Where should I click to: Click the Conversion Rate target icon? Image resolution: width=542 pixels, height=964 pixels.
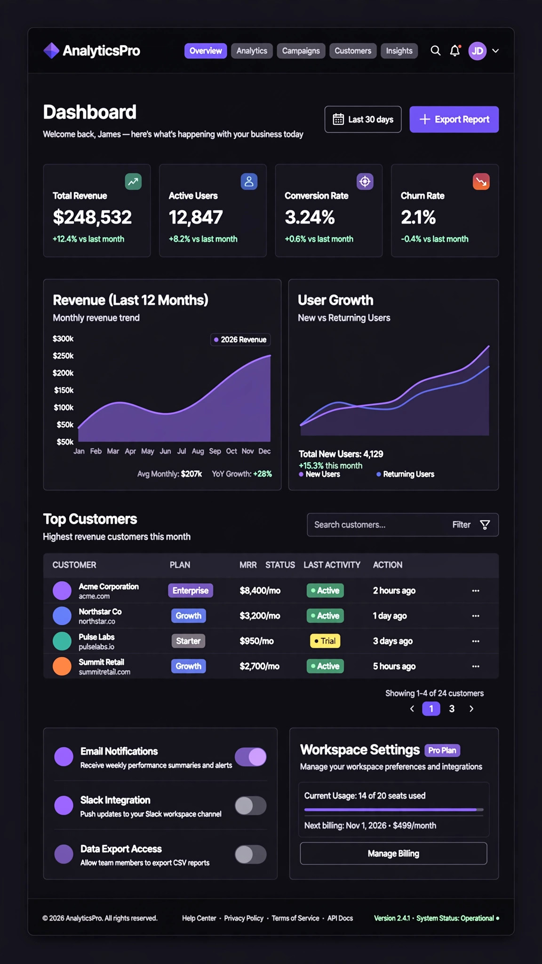pyautogui.click(x=365, y=182)
